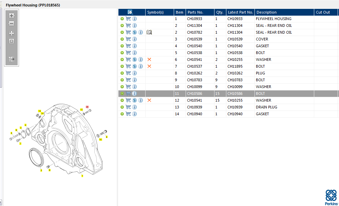Click the Perkins logo
Screen dimensions: 339x206
coord(331,197)
